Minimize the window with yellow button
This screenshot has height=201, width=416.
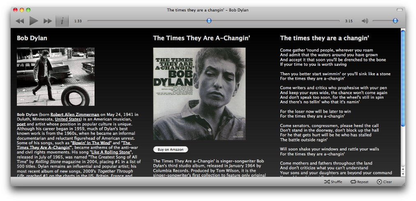click(x=22, y=10)
